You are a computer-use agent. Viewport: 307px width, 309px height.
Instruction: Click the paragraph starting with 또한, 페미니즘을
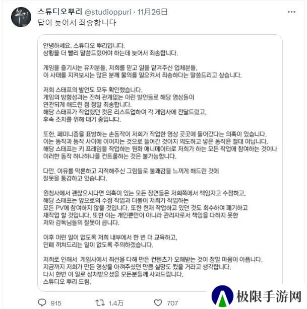pyautogui.click(x=160, y=145)
